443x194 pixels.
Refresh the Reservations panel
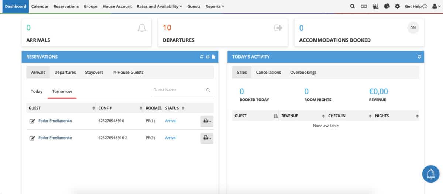point(202,57)
